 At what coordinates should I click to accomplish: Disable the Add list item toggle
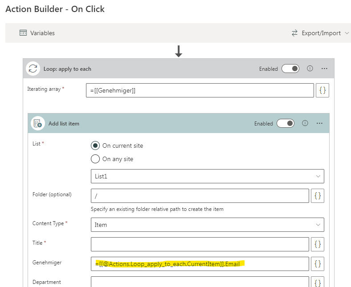(286, 123)
